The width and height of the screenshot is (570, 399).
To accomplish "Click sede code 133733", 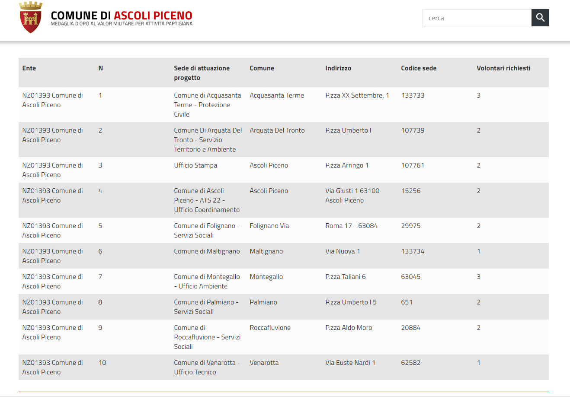I will 413,95.
